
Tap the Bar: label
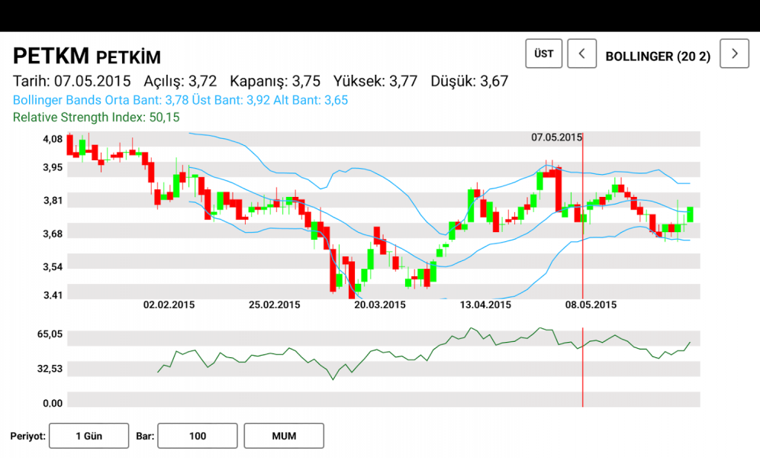(x=145, y=436)
